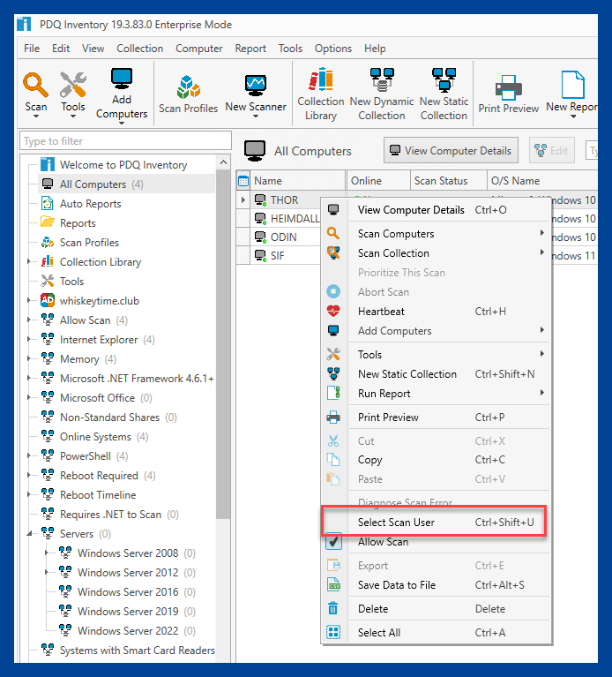612x677 pixels.
Task: Expand the Collection Library tree node
Action: [x=28, y=261]
